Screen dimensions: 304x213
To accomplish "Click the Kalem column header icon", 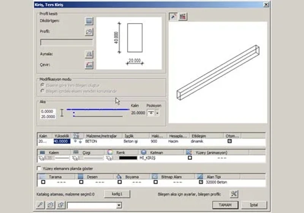I will point(42,152).
